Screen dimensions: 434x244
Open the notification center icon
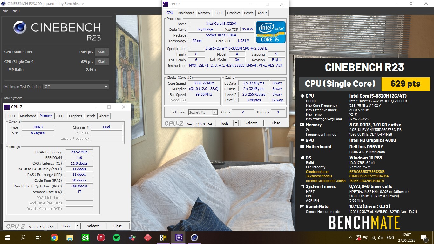(424, 237)
